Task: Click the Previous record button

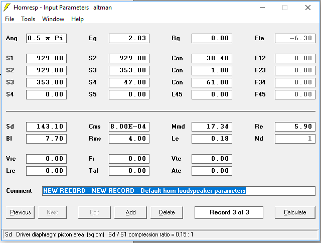Action: [20, 212]
